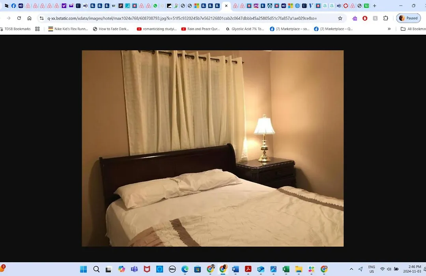Open Adobe Acrobat from taskbar

point(248,269)
